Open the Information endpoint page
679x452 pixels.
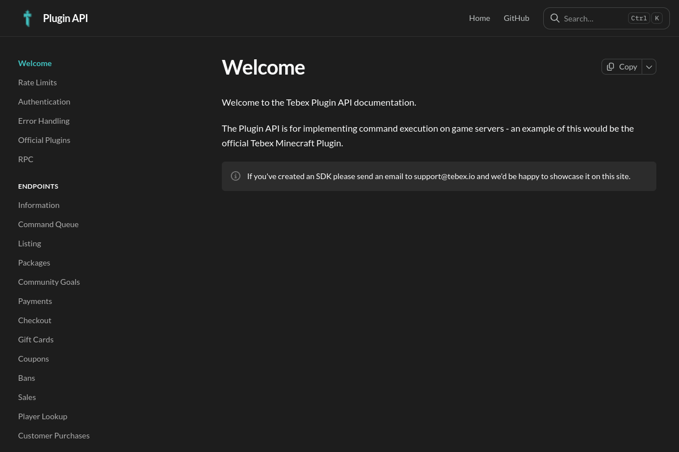point(38,205)
